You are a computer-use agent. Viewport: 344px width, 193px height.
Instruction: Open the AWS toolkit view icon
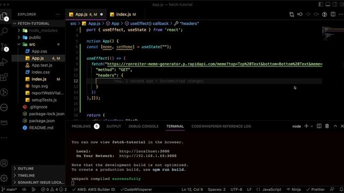(x=4, y=122)
